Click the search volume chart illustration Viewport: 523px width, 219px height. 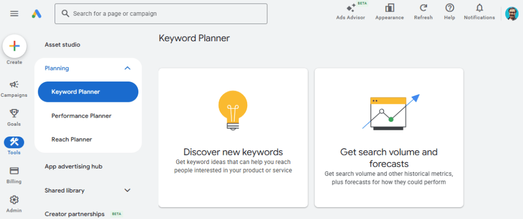pos(391,112)
